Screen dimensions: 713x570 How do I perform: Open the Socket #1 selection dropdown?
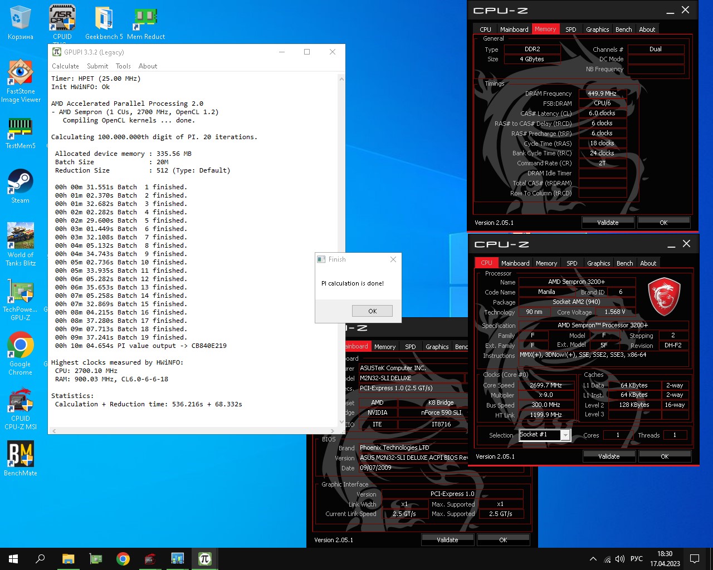click(545, 435)
